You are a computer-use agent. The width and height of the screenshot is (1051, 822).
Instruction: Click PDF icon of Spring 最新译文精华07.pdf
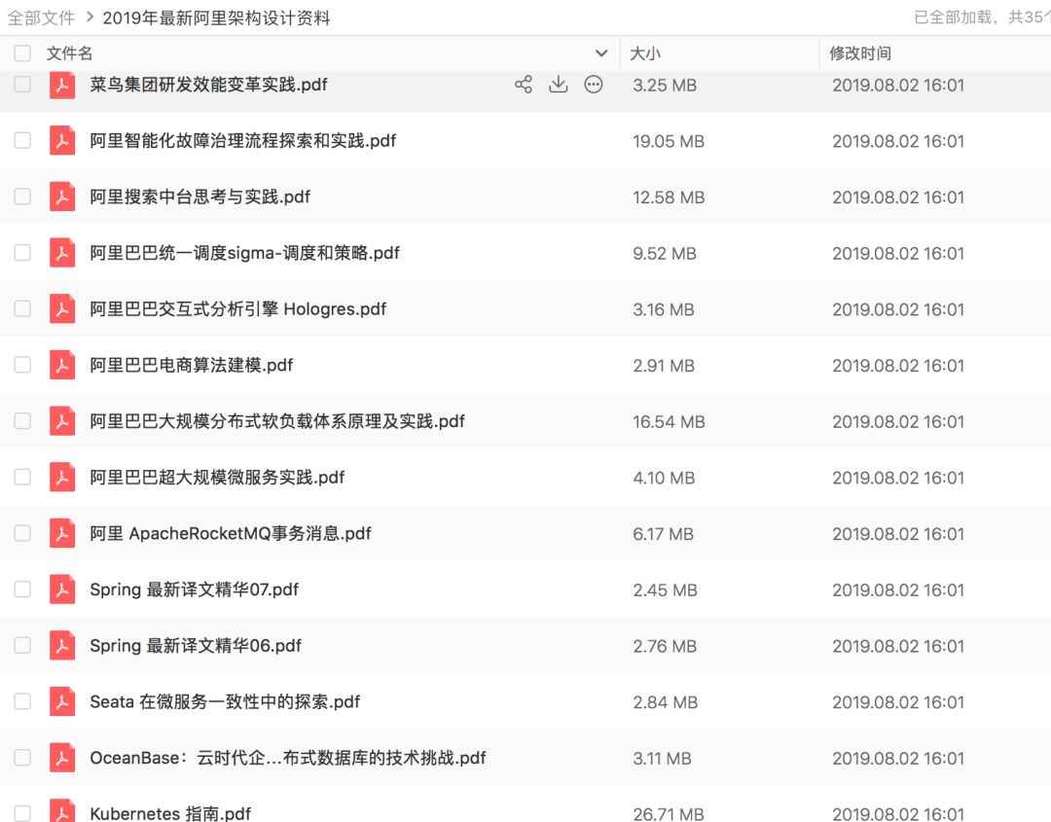coord(62,590)
